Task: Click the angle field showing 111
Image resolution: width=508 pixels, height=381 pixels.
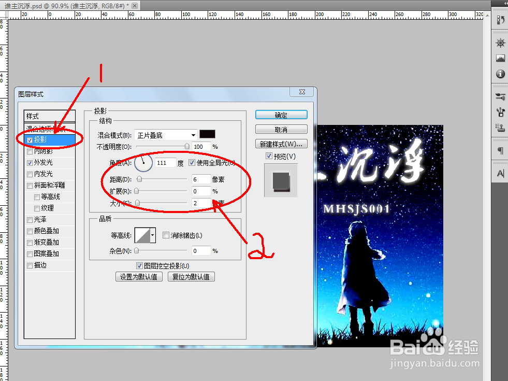Action: coord(166,162)
